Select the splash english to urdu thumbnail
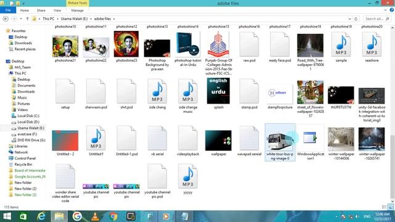The height and width of the screenshot is (222, 395). click(x=218, y=91)
